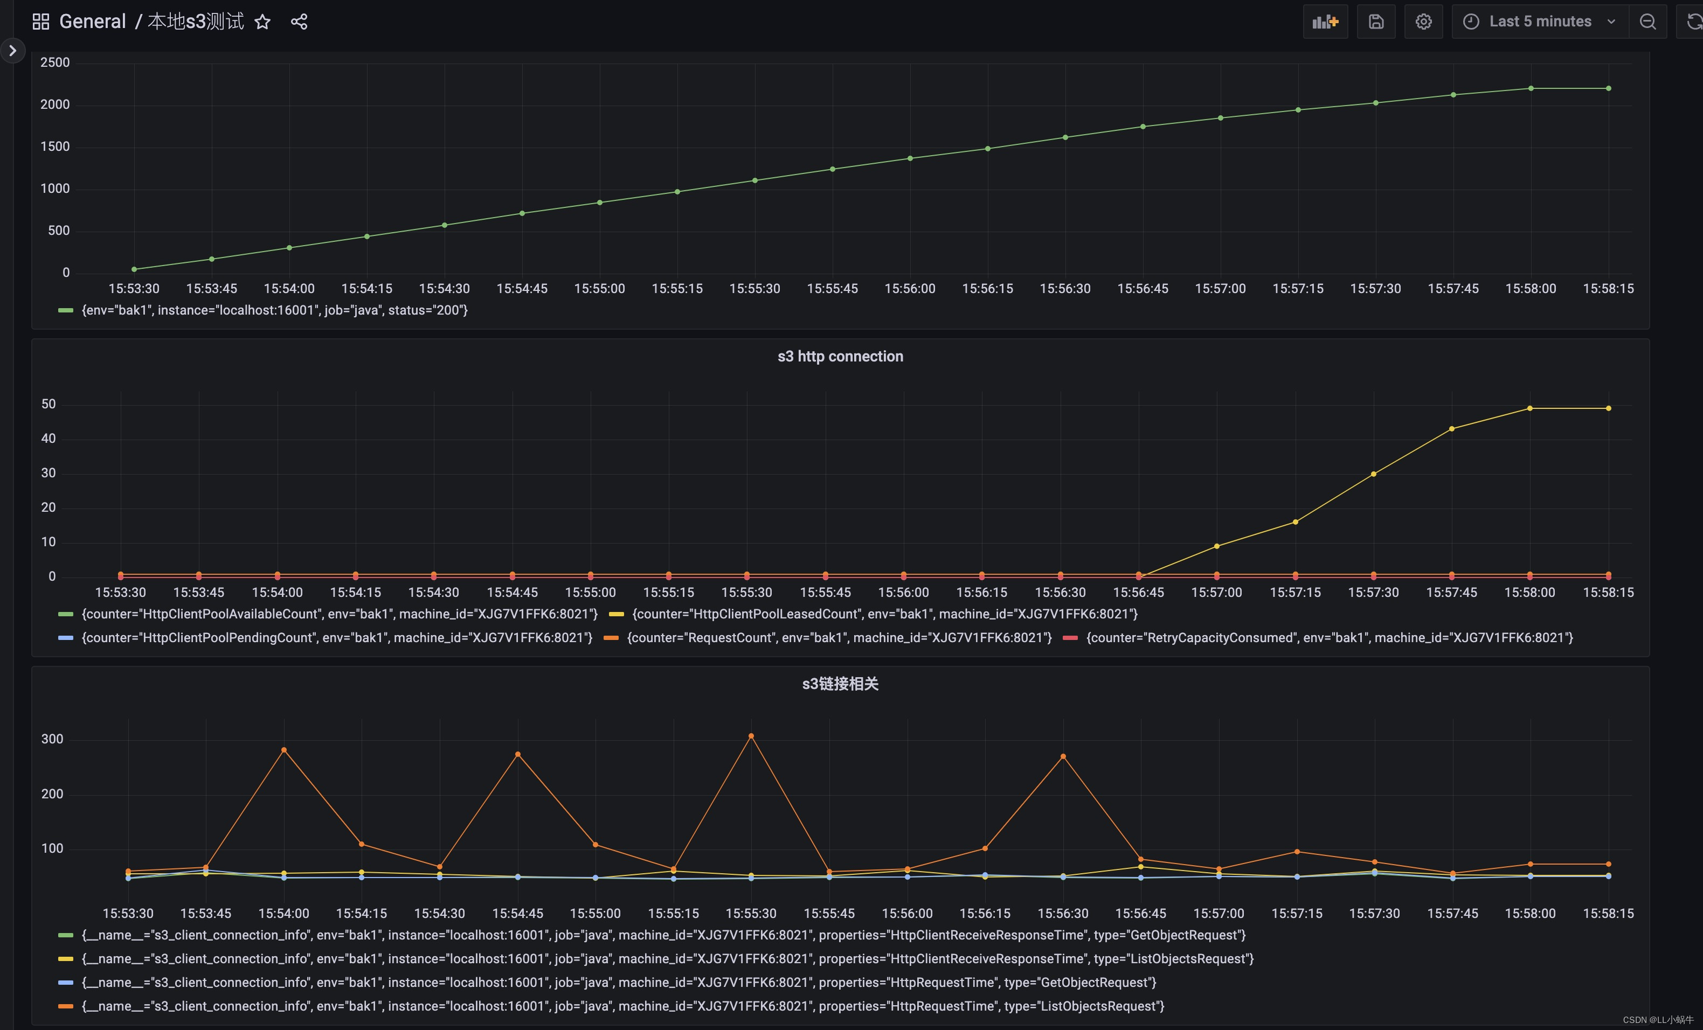This screenshot has width=1703, height=1030.
Task: Click orange swatch of ListObjectsRequest HttpRequestTime
Action: 66,1006
